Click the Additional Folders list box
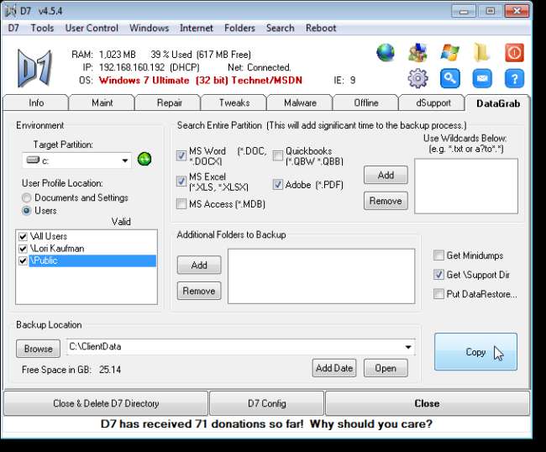This screenshot has height=452, width=546. click(x=322, y=276)
